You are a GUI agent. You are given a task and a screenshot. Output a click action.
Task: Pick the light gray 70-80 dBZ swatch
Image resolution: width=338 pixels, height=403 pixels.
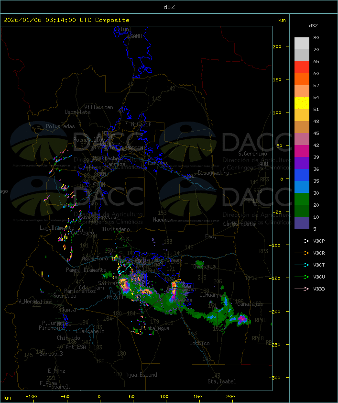[x=302, y=44]
